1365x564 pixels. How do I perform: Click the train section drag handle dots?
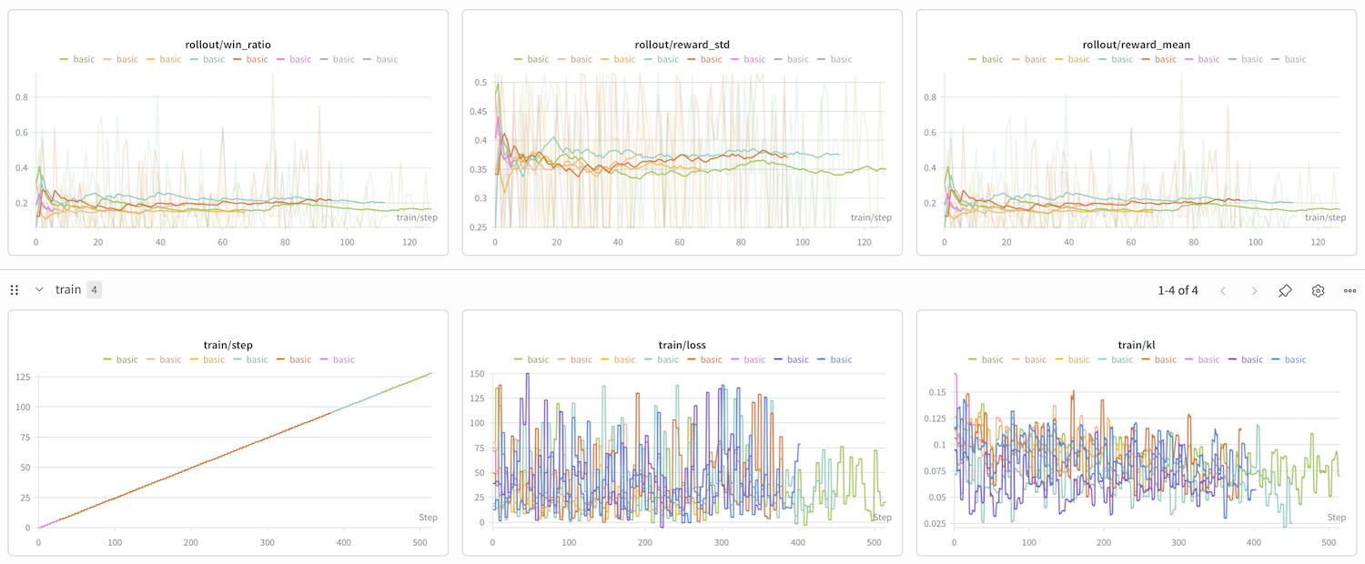tap(14, 289)
